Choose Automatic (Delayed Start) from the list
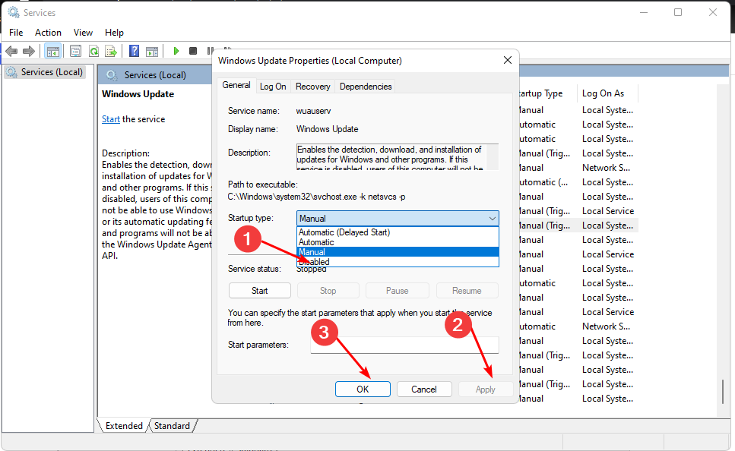 tap(398, 232)
